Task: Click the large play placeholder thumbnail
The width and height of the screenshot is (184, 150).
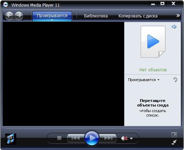Action: (153, 41)
